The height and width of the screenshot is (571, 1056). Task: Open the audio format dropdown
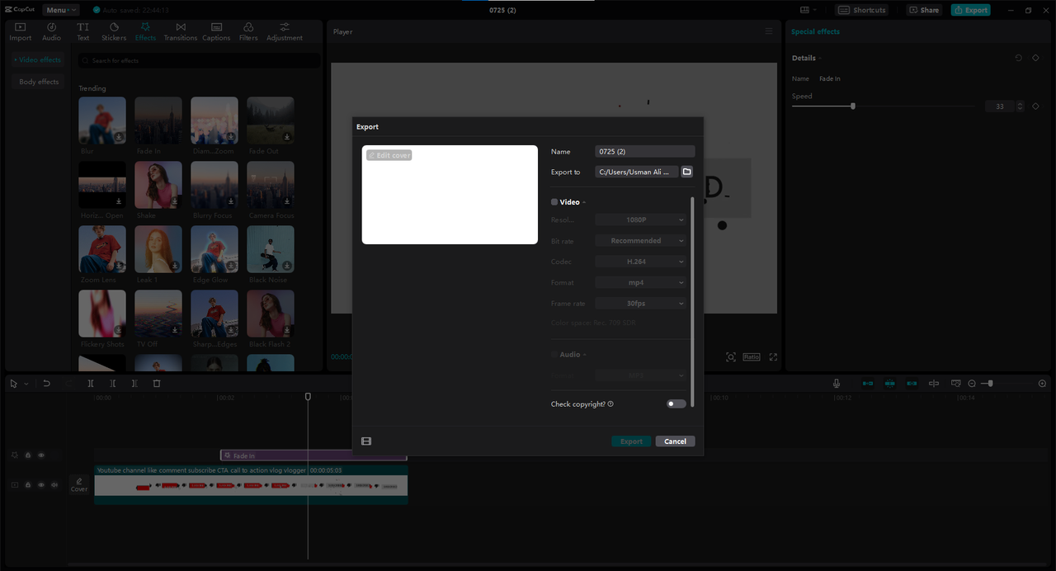[x=640, y=375]
